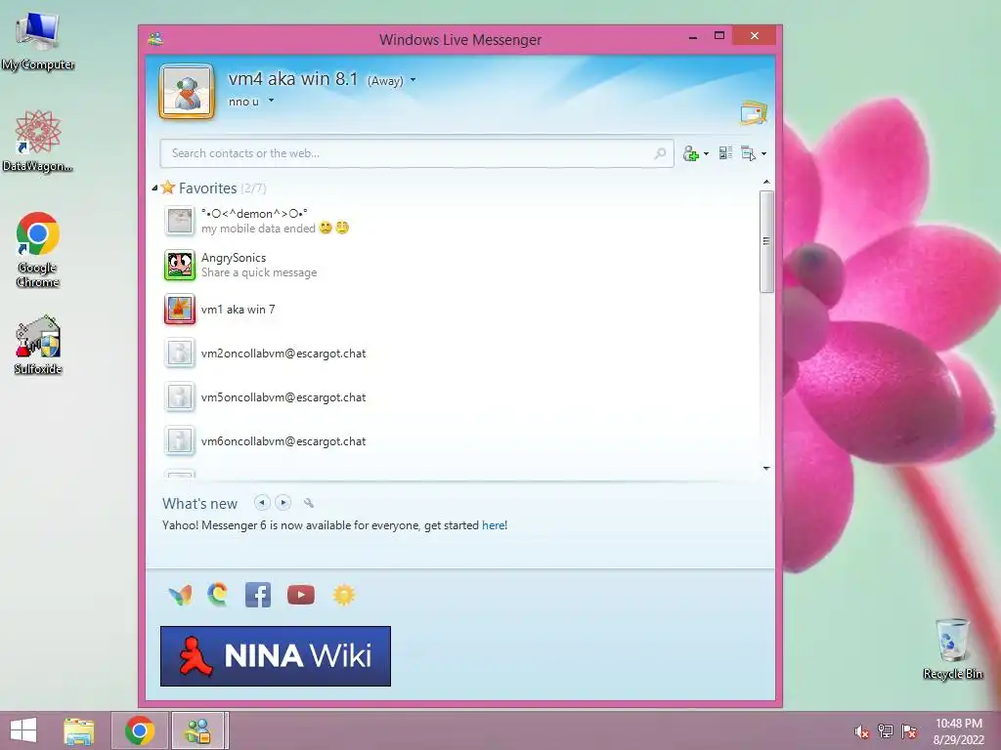The height and width of the screenshot is (750, 1001).
Task: Open the Show menu dropdown arrow
Action: [x=763, y=153]
